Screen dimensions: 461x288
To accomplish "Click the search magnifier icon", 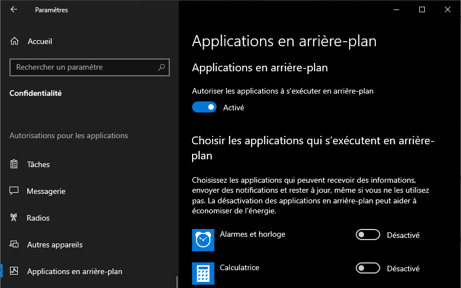I will 161,67.
